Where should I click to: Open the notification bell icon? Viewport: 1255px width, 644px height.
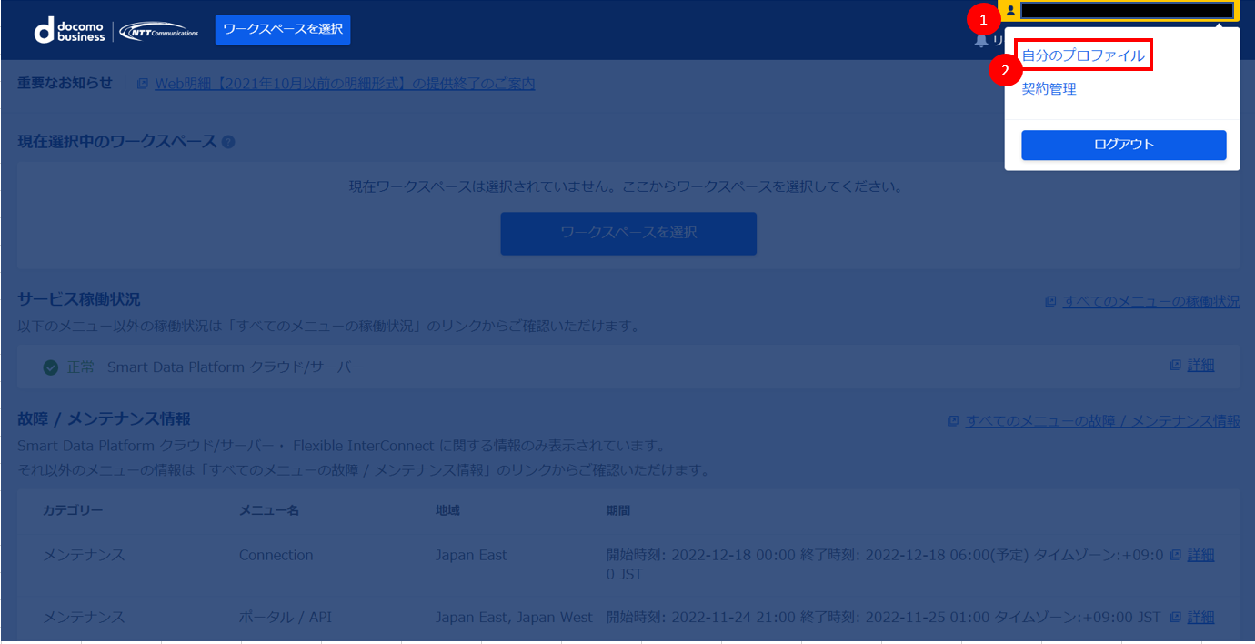pyautogui.click(x=981, y=40)
